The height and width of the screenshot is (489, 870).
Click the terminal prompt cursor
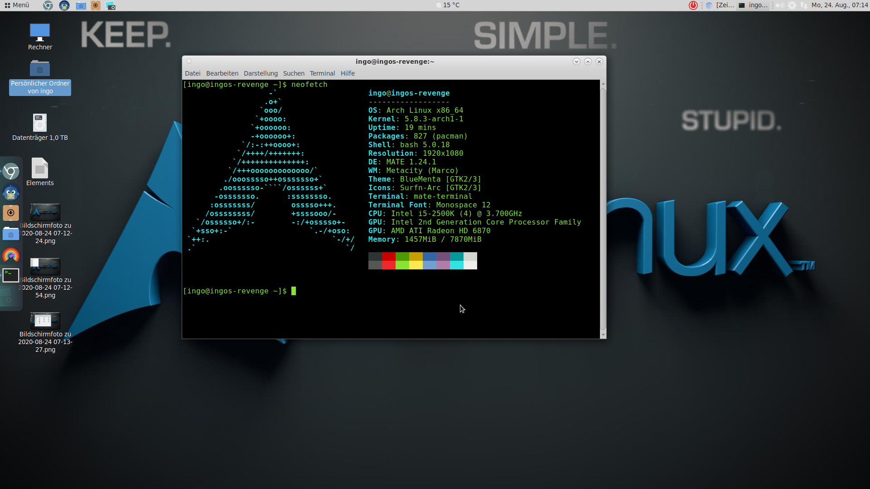pyautogui.click(x=294, y=291)
